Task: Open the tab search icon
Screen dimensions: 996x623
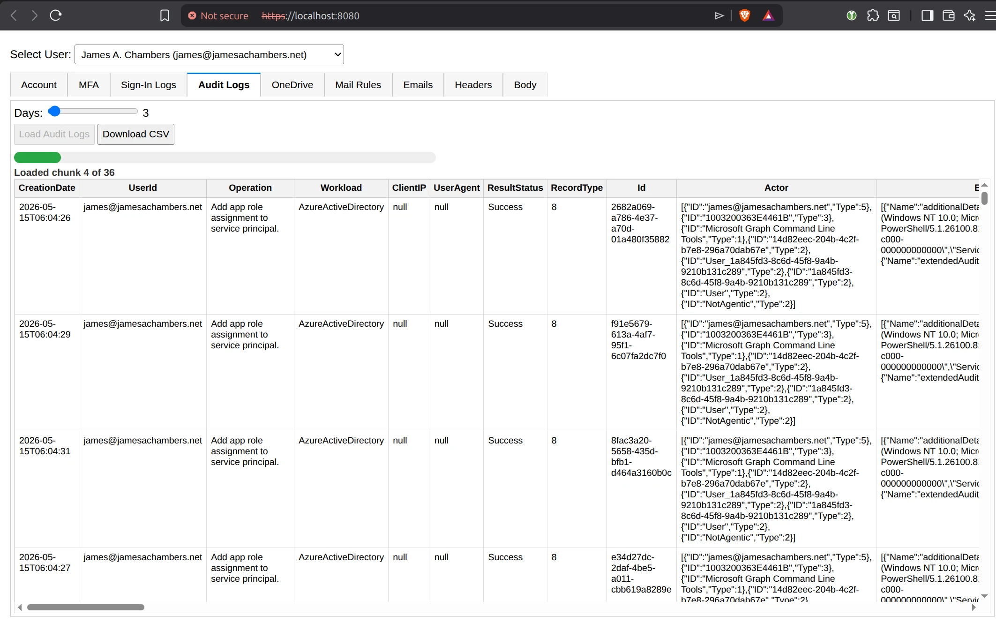Action: [894, 15]
